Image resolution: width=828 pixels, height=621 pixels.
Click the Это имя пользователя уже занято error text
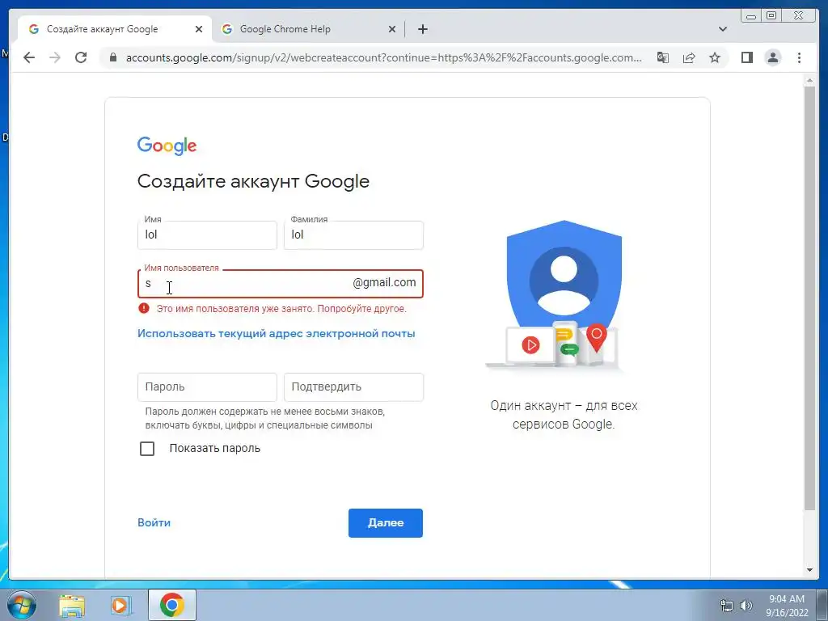281,309
